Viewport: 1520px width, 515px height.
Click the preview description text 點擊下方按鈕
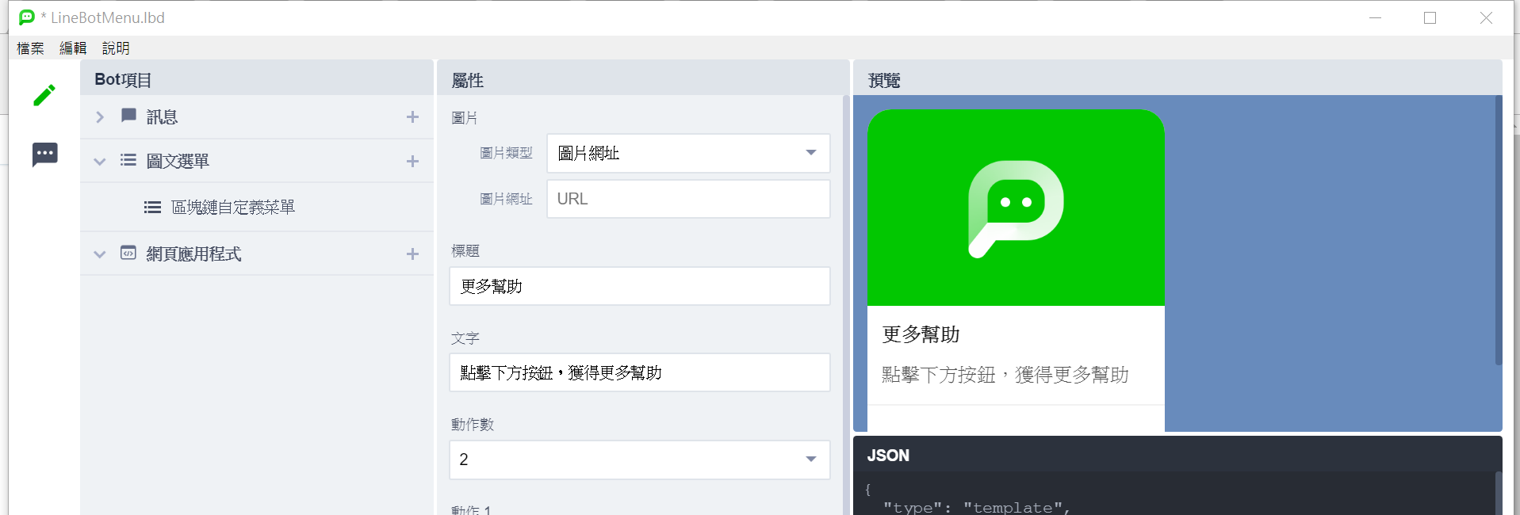coord(1005,375)
